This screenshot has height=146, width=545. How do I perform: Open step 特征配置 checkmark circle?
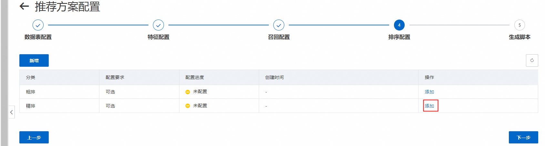(x=158, y=25)
